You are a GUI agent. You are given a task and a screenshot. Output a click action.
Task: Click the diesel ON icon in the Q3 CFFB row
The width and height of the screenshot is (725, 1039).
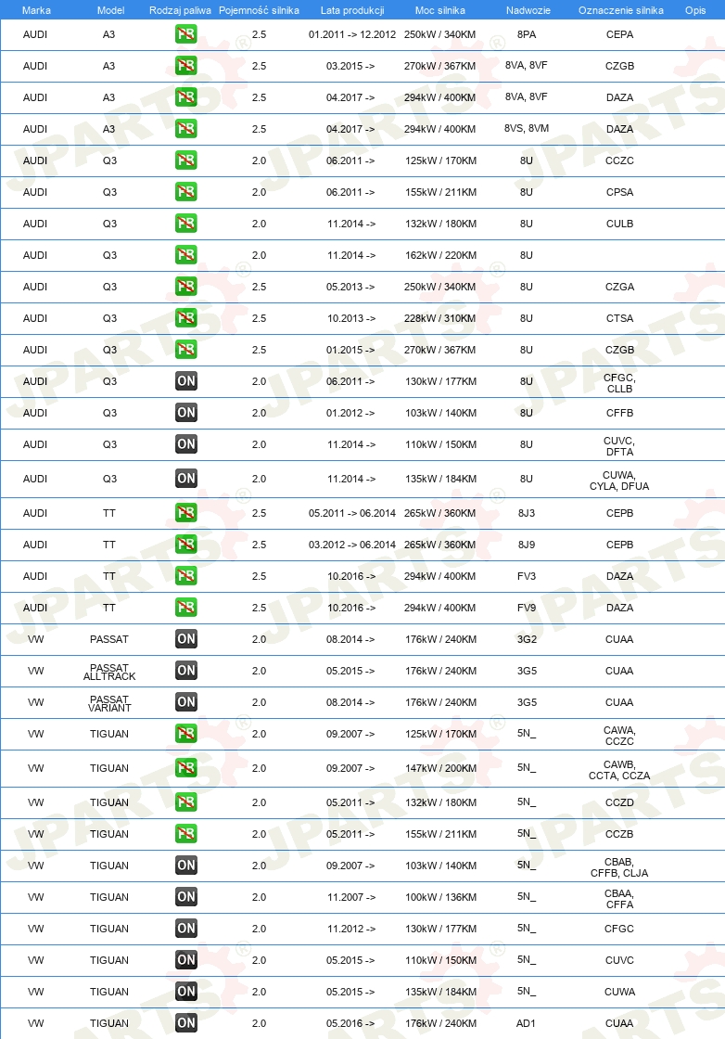click(186, 413)
